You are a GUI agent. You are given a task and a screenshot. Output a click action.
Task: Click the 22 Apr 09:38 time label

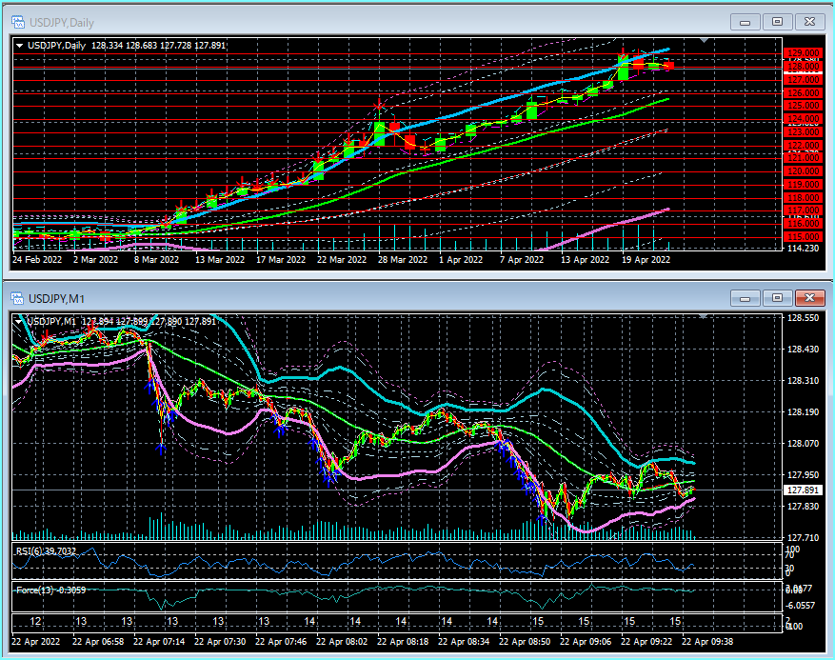click(x=707, y=642)
